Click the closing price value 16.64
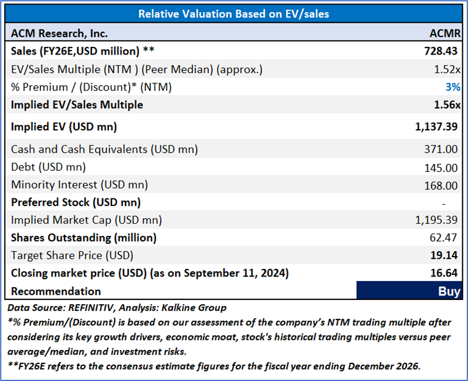Screen dimensions: 468x381 click(444, 273)
